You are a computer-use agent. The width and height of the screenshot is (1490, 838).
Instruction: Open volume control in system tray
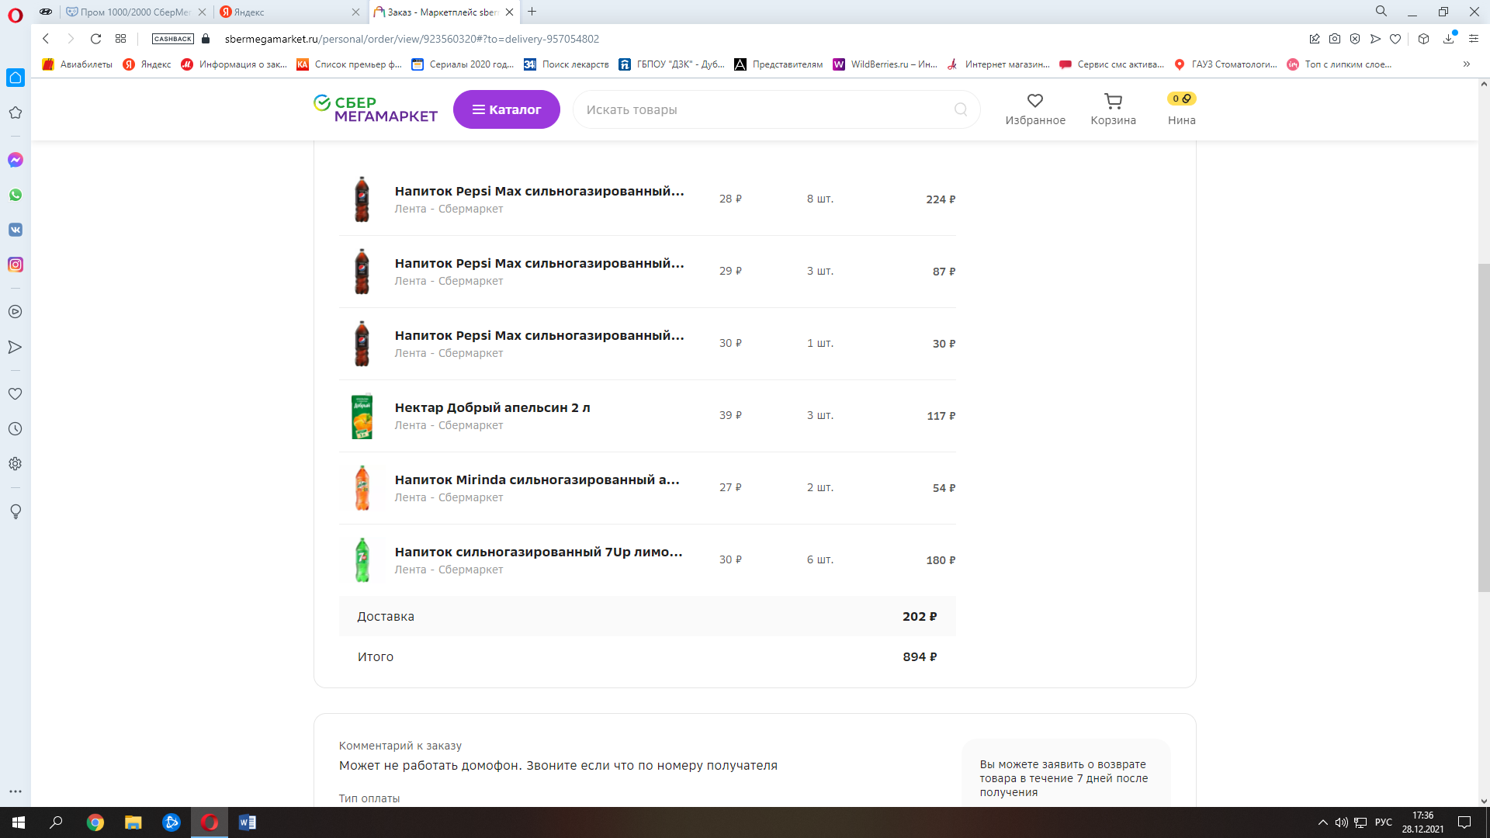pyautogui.click(x=1341, y=822)
